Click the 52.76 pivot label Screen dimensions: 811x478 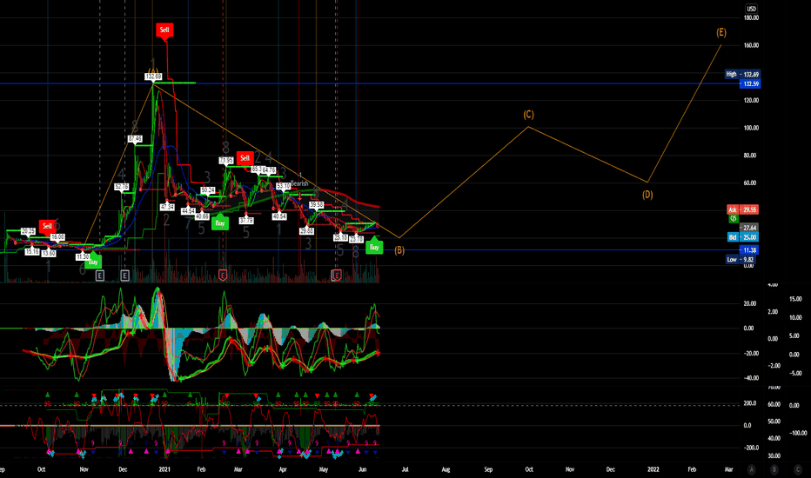pyautogui.click(x=122, y=187)
